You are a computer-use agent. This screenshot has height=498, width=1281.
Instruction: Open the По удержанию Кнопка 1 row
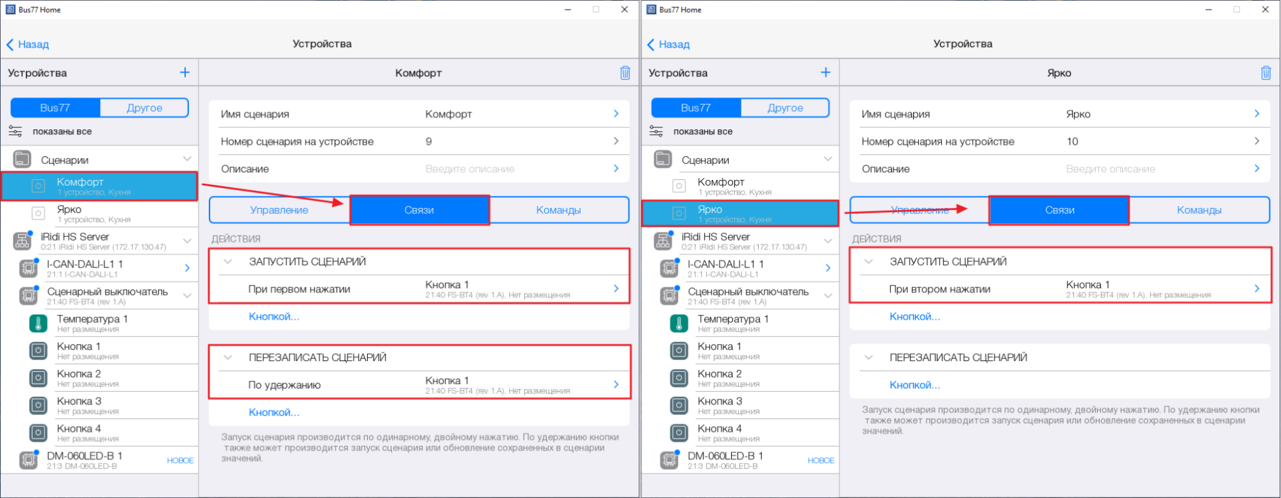(x=420, y=385)
